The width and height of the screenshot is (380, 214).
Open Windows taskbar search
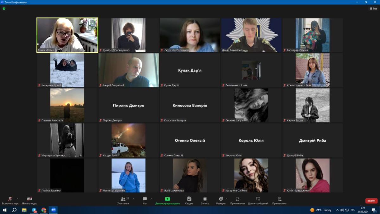pos(14,210)
